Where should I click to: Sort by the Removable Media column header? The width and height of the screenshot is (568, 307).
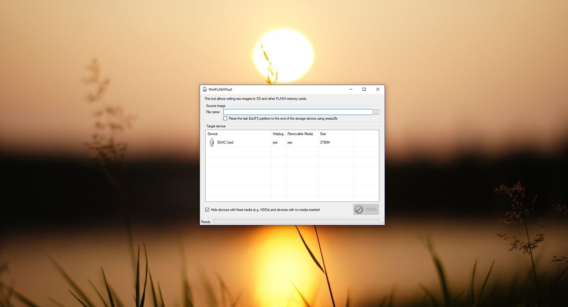pyautogui.click(x=302, y=134)
